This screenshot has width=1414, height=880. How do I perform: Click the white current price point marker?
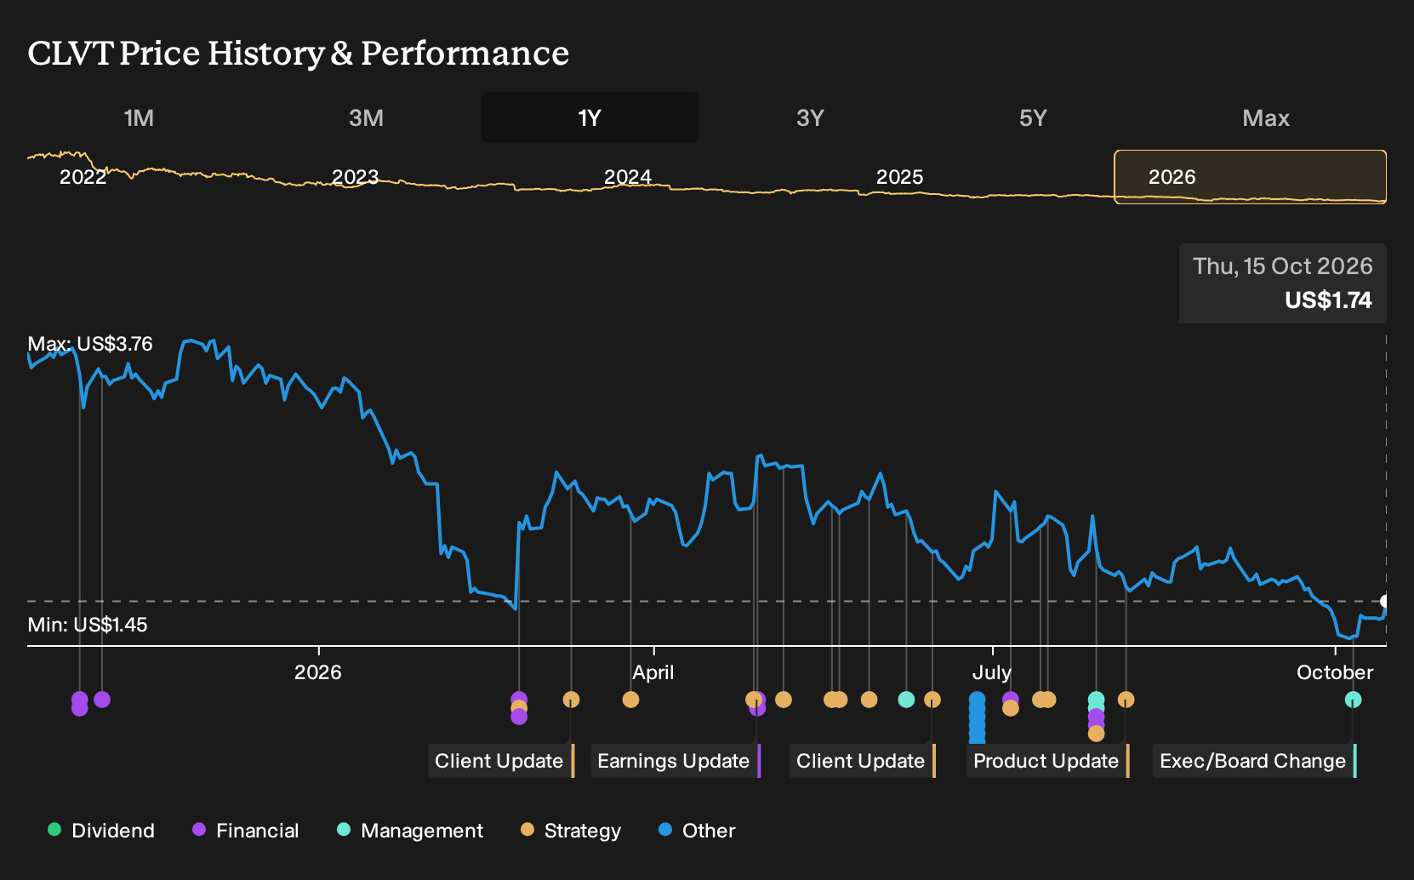(1384, 601)
